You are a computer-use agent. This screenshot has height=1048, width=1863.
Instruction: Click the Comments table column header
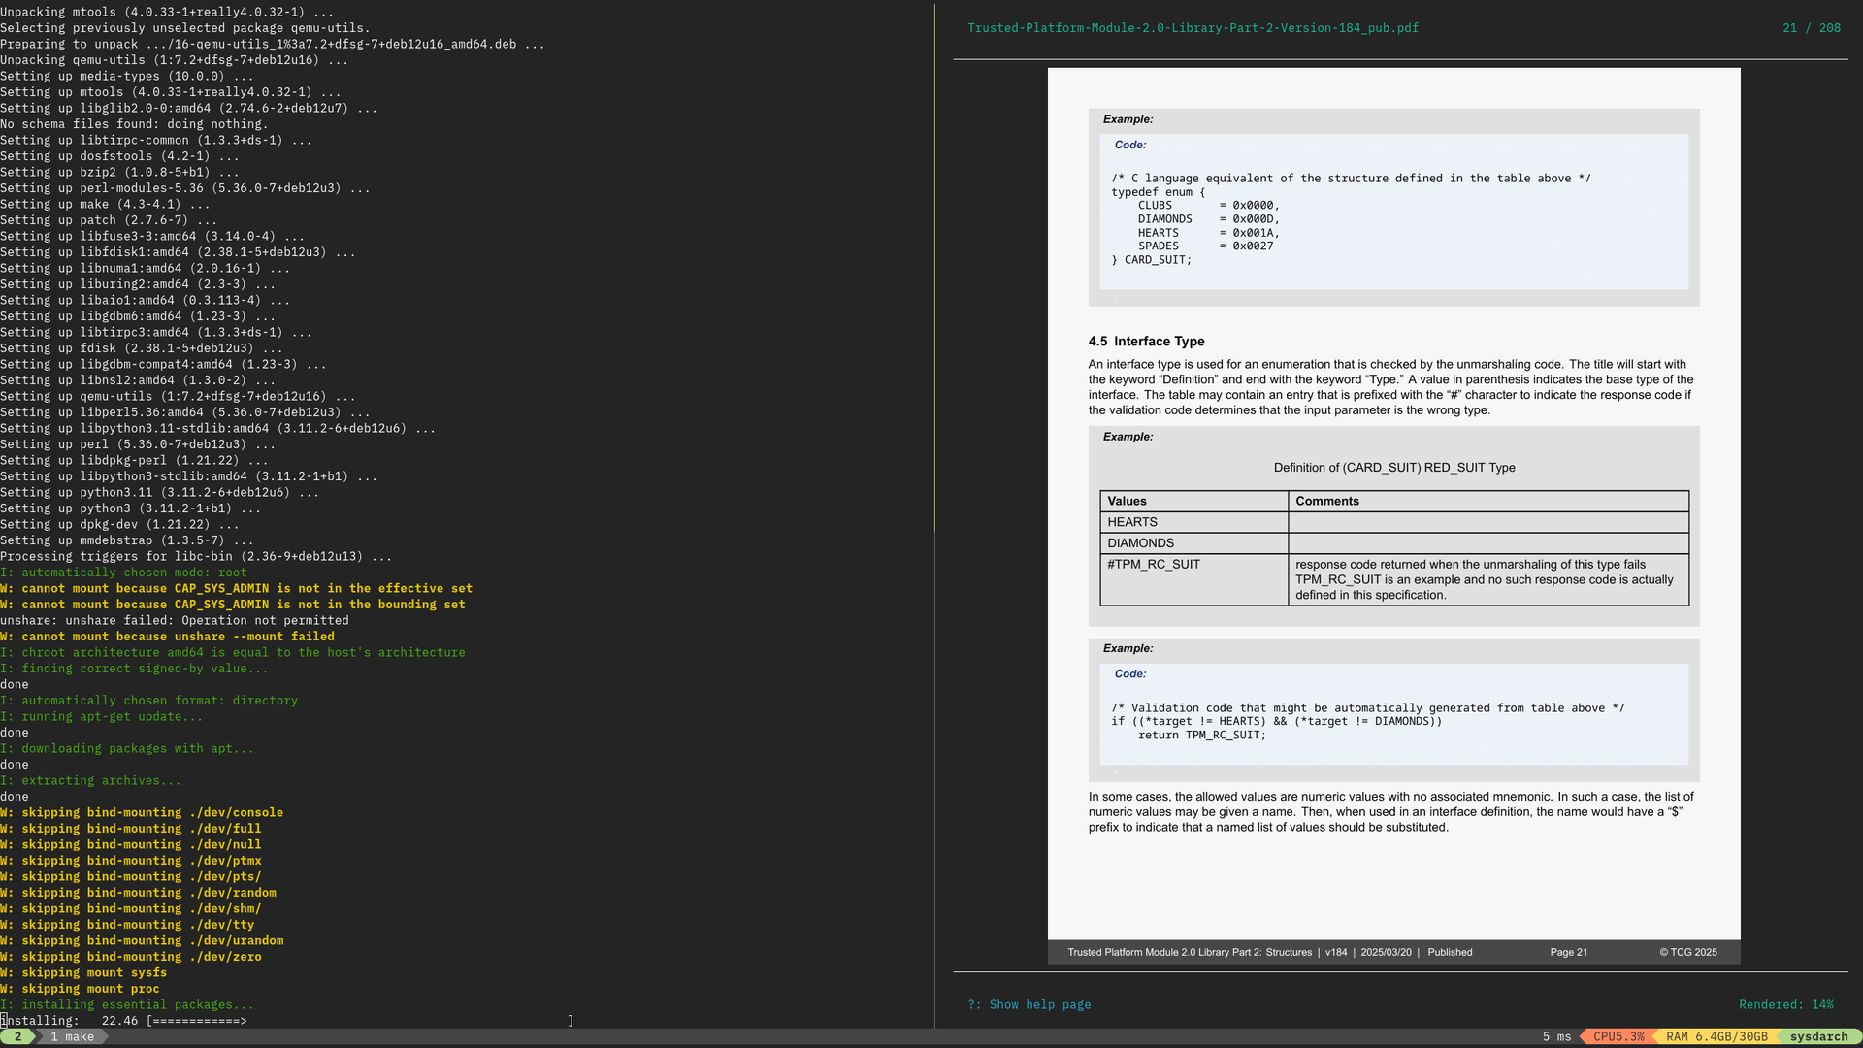(x=1326, y=501)
